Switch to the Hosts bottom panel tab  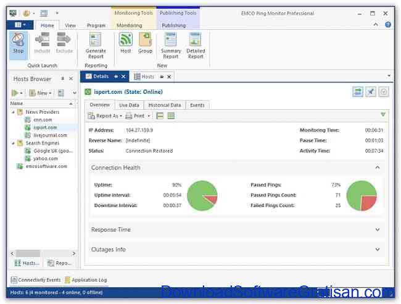pos(27,263)
